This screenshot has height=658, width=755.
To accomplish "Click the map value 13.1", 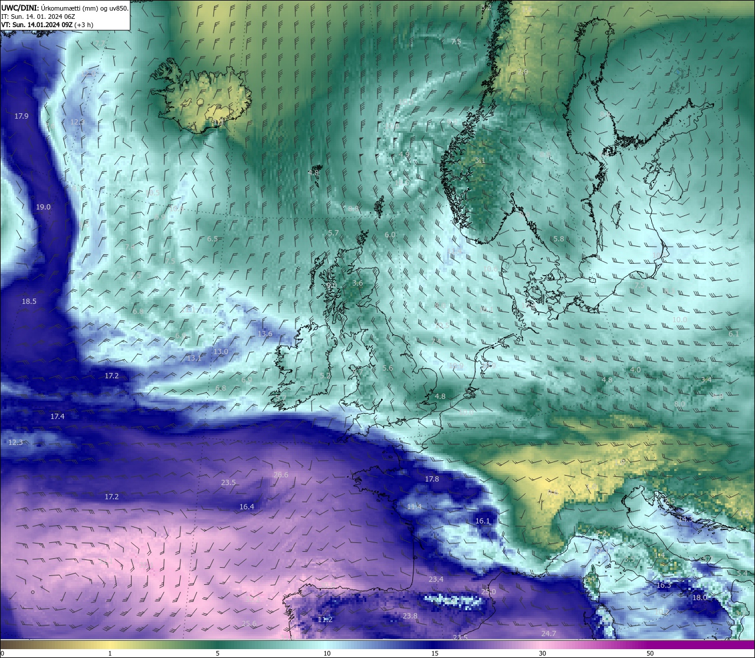I will 194,358.
